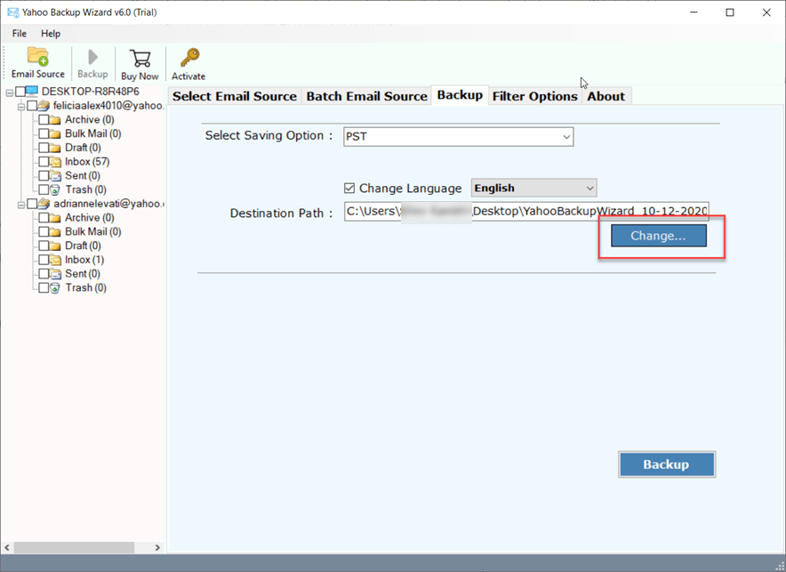Click Bulk Mail folder icon under adriannelevati

pyautogui.click(x=55, y=232)
